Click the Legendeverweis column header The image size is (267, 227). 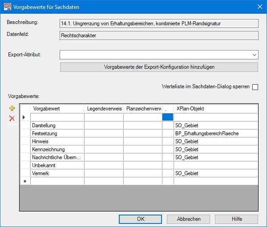(x=104, y=109)
